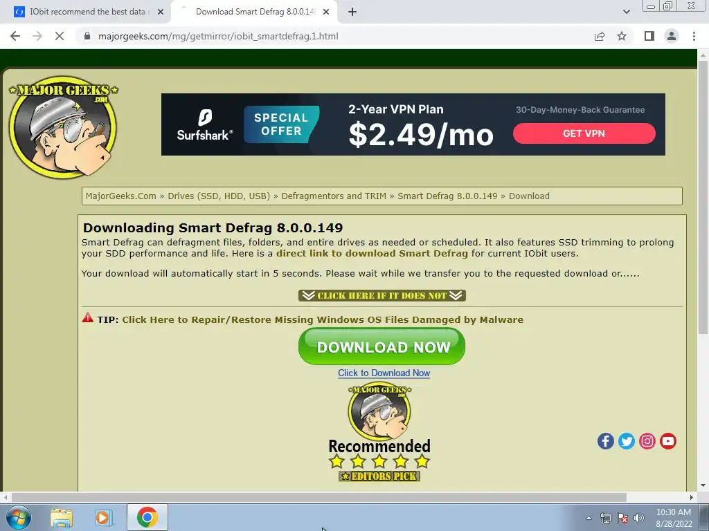Show hidden system tray icons
709x531 pixels.
click(x=589, y=518)
